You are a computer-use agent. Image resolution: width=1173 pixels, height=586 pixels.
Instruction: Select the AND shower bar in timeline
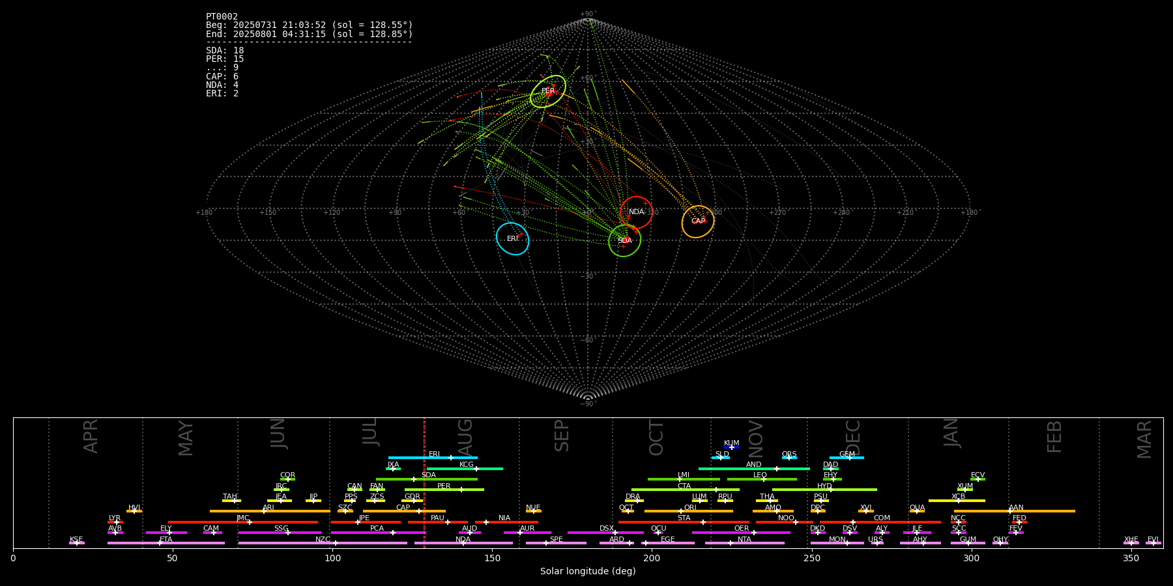click(x=754, y=468)
